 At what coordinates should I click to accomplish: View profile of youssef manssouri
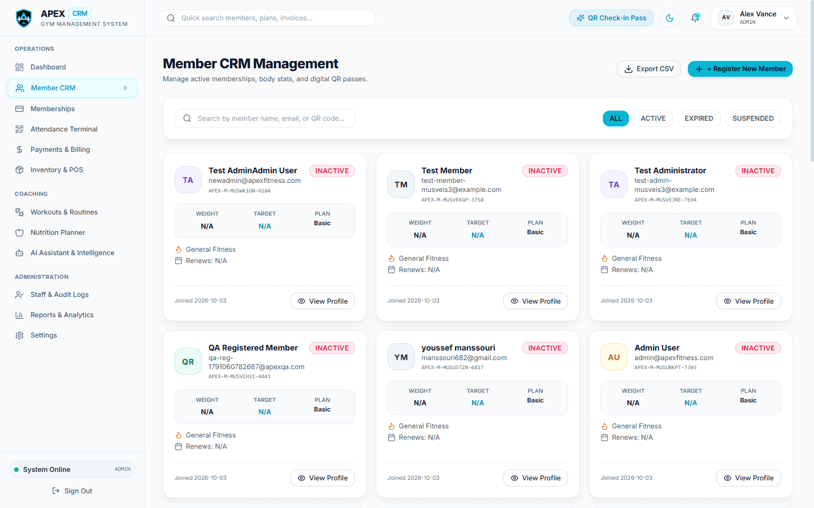click(535, 478)
